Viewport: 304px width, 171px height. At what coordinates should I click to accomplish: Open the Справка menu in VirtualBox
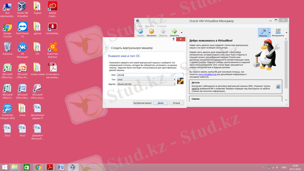pos(161,26)
